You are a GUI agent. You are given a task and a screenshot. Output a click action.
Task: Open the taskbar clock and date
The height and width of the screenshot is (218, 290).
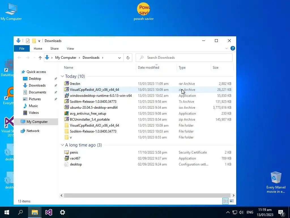[x=265, y=212]
